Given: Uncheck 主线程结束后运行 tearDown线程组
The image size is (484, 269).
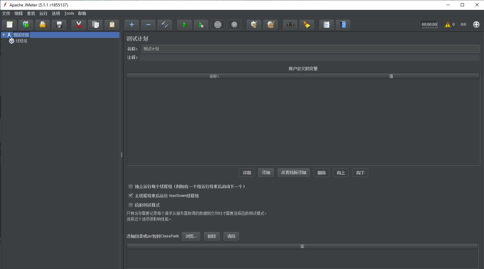Looking at the screenshot, I should (131, 196).
